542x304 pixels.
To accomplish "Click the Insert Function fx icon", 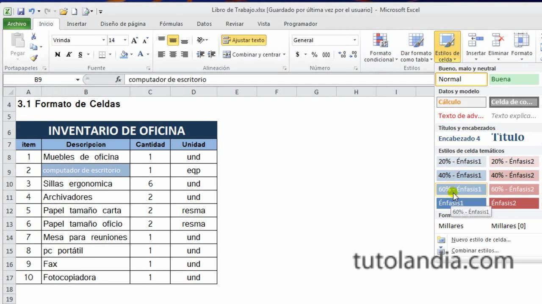I will 118,79.
